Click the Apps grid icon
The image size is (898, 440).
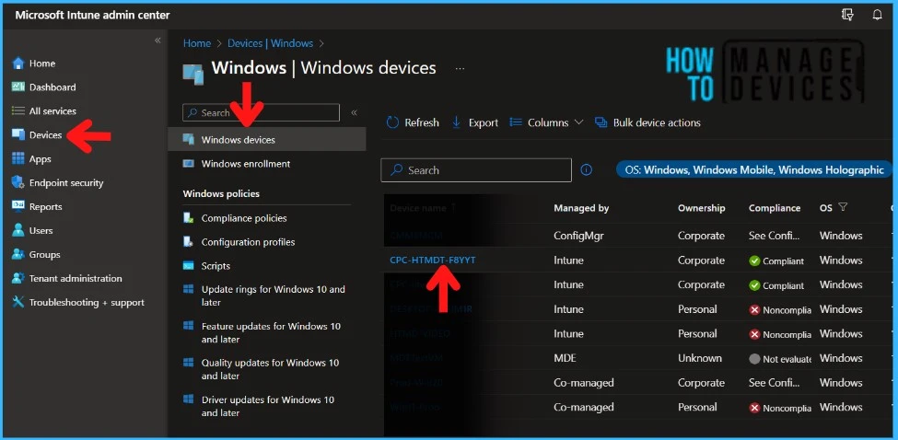pos(18,158)
